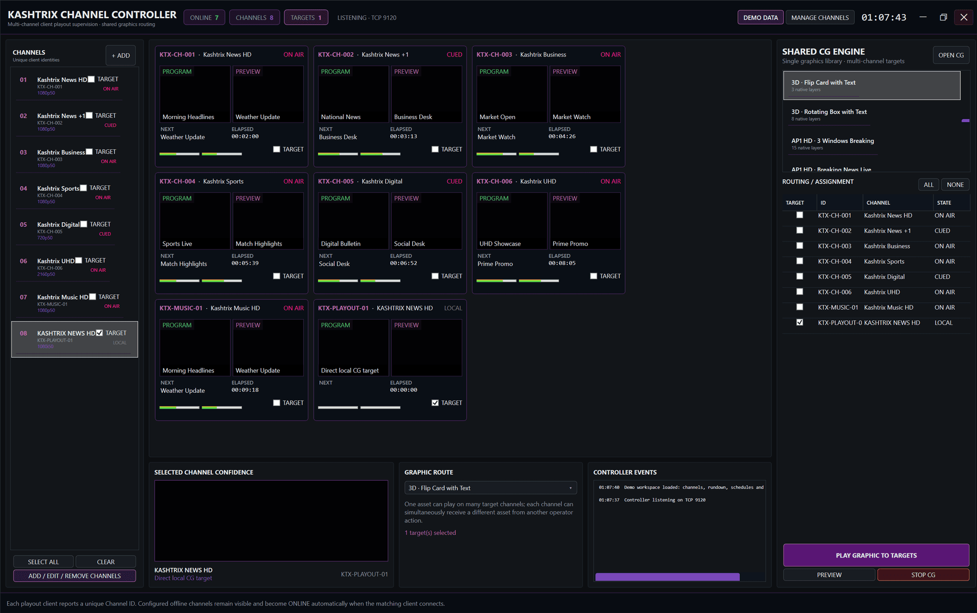Enable TARGET on the KTX-CH-001 card
The width and height of the screenshot is (977, 613).
coord(276,149)
